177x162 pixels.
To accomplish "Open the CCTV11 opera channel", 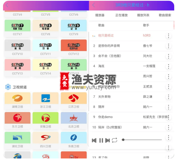I will pyautogui.click(x=46, y=48).
